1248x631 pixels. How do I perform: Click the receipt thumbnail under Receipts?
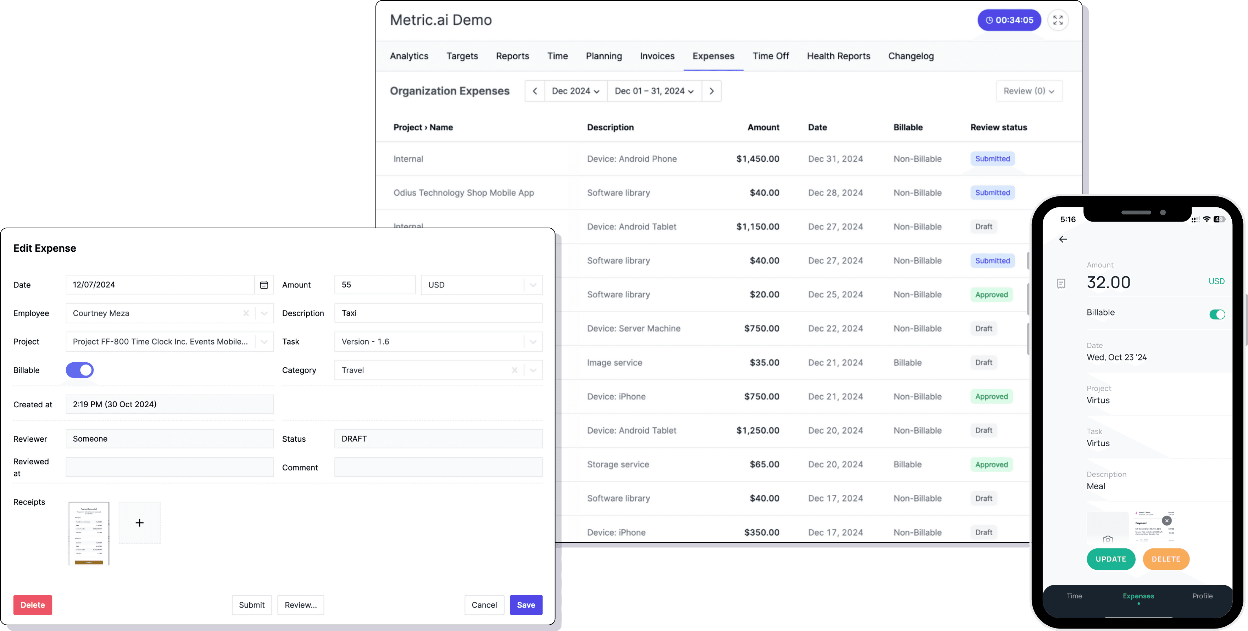coord(89,533)
